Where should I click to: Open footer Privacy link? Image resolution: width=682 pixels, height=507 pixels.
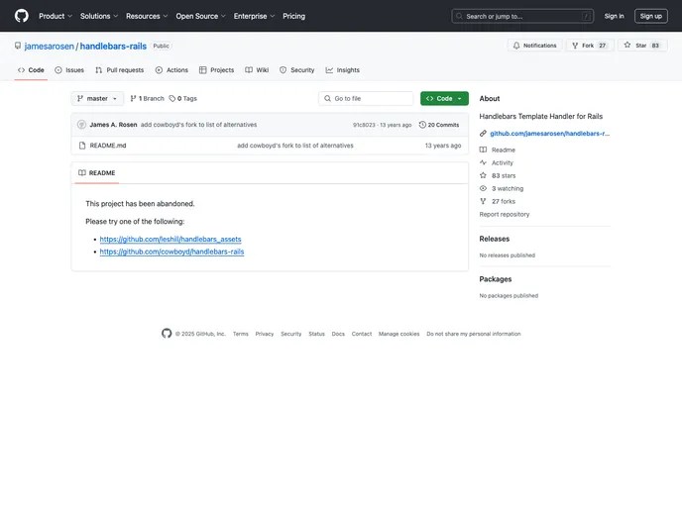pos(265,334)
